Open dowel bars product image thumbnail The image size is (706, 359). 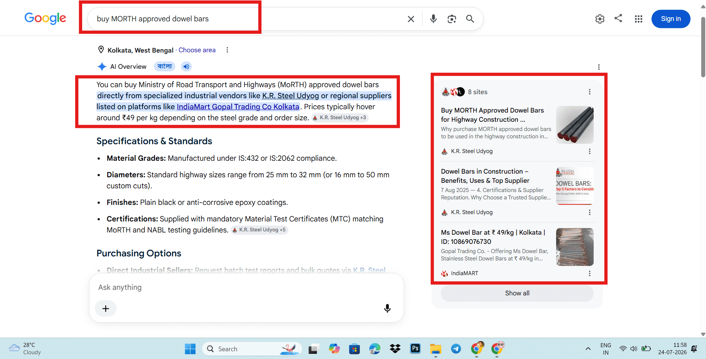[575, 125]
